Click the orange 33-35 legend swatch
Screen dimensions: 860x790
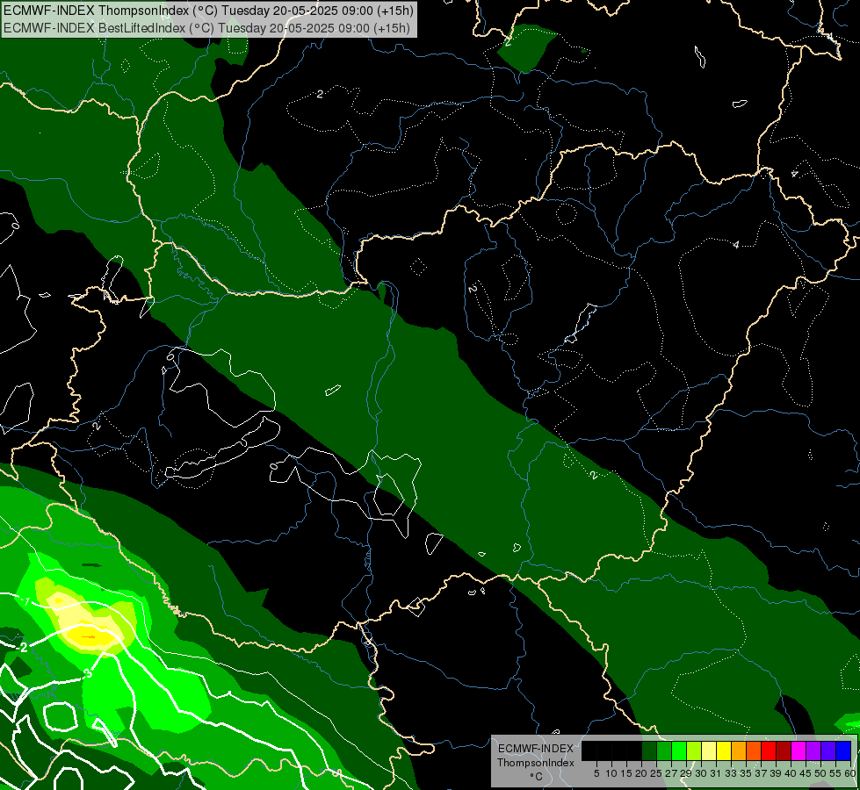tap(739, 751)
